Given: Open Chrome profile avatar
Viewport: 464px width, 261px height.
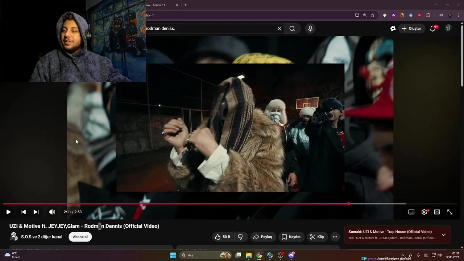Looking at the screenshot, I should coord(450,15).
